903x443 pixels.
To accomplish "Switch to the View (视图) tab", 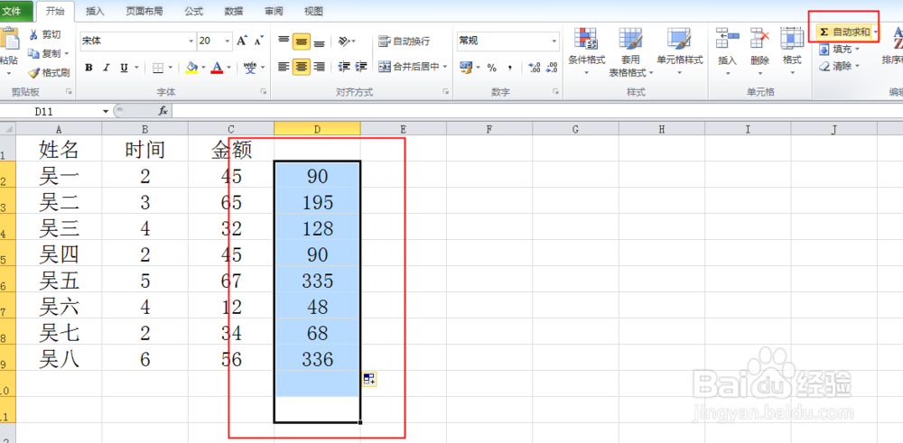I will click(313, 11).
